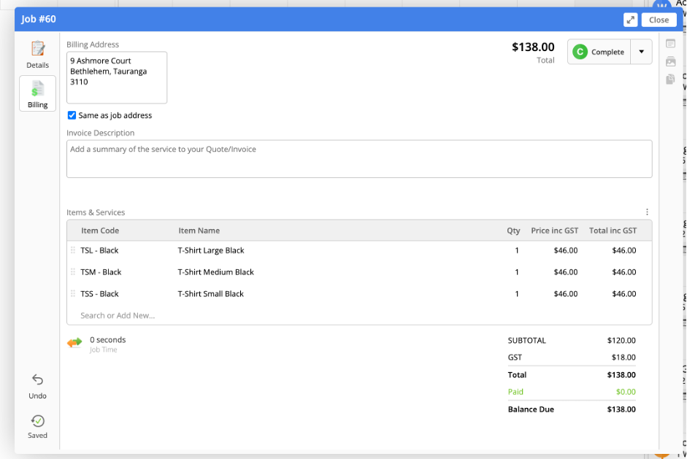
Task: Click item name T-Shirt Large Black
Action: coord(211,250)
